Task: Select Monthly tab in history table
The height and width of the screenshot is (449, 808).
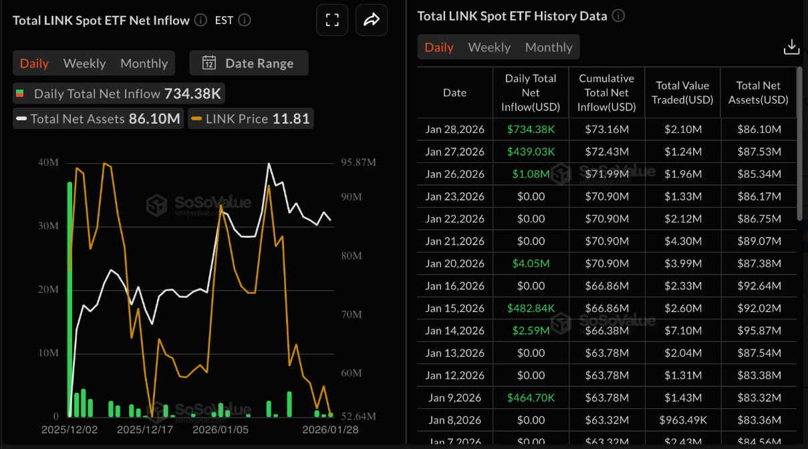Action: [549, 47]
